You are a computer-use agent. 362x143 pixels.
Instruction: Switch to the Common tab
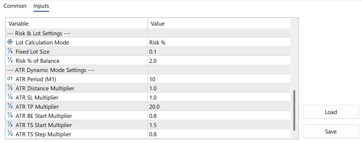point(15,6)
